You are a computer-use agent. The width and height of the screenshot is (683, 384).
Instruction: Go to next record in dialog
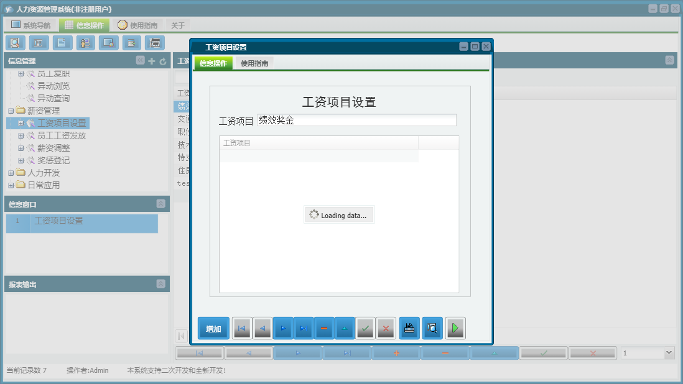pos(283,328)
